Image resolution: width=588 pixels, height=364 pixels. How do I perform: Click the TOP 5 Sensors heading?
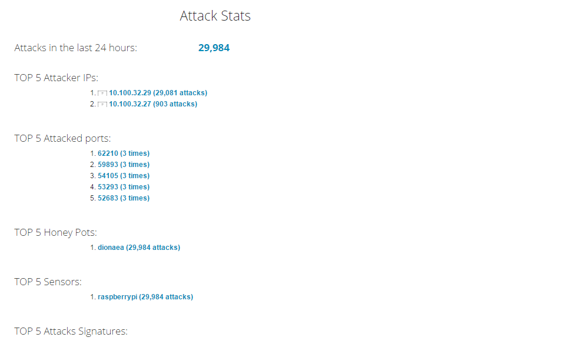48,282
